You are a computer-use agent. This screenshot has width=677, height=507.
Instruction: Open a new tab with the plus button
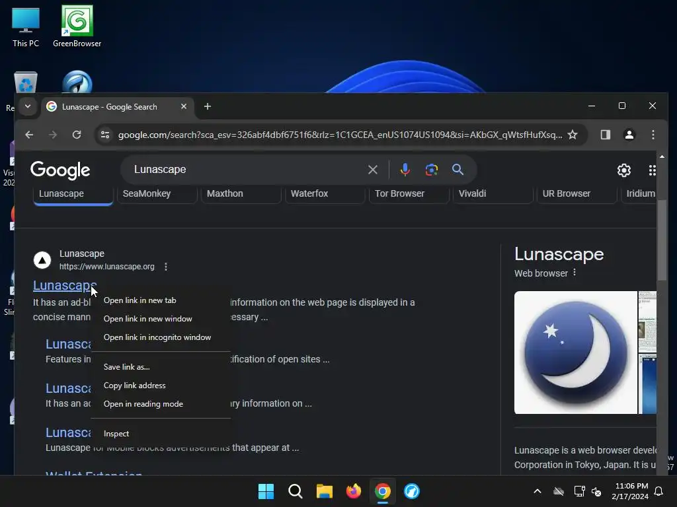click(207, 106)
